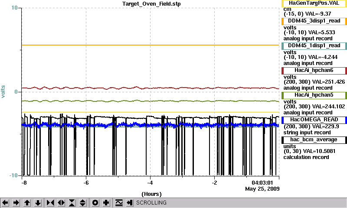Click the VAL=251.426 readout
Viewport: 347px width, 208px height.
coord(327,82)
